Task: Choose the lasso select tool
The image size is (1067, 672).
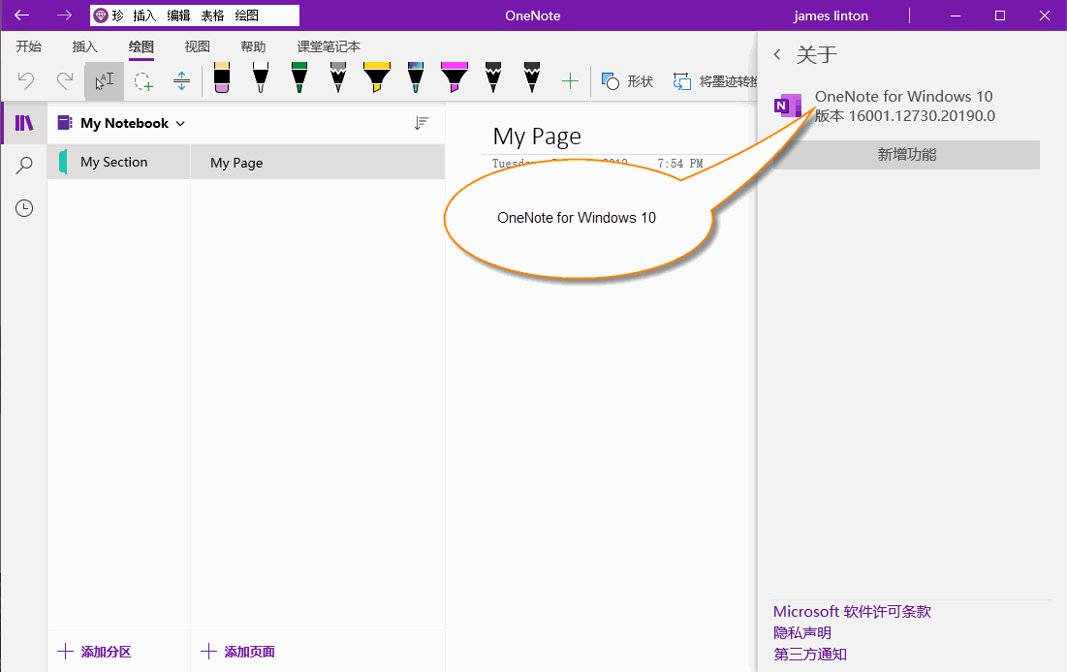Action: click(x=142, y=81)
